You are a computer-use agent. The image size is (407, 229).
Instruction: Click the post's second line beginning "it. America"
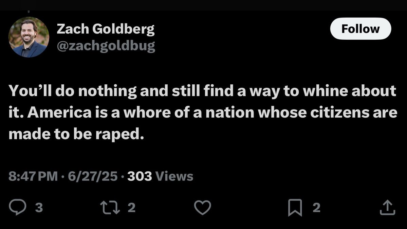202,113
